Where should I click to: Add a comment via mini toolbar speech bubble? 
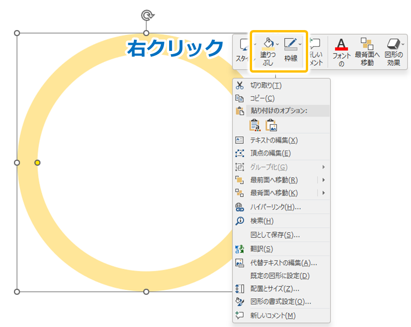[315, 45]
